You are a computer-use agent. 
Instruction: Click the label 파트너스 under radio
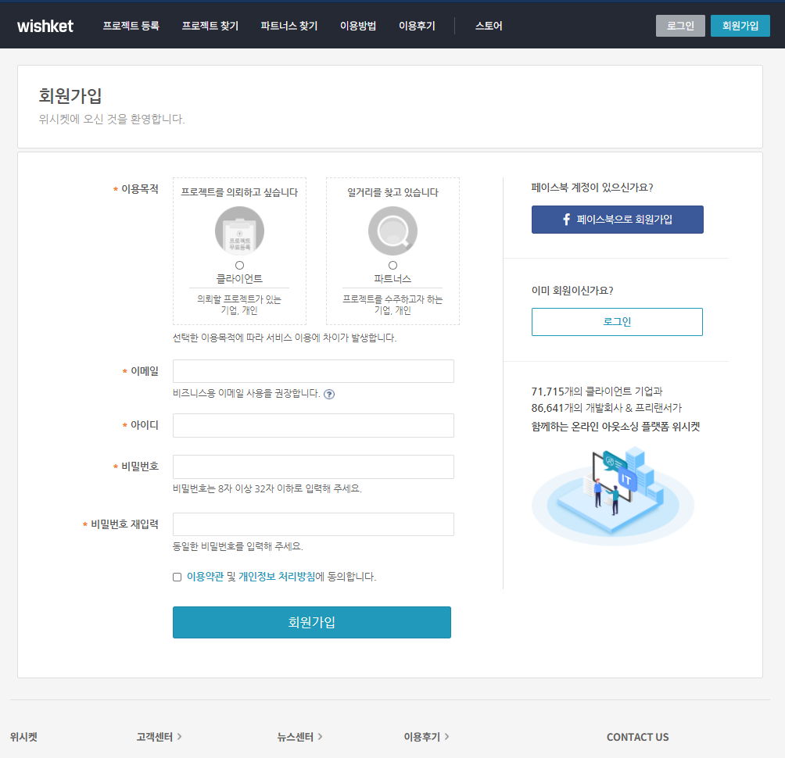tap(393, 279)
